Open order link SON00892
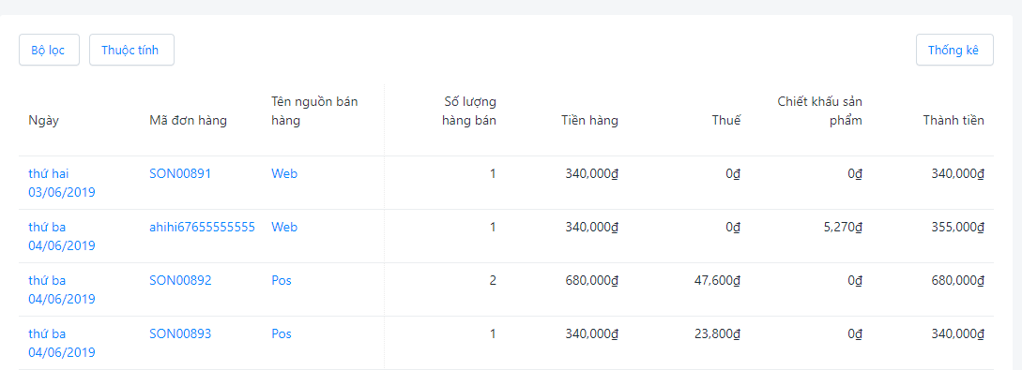 180,280
